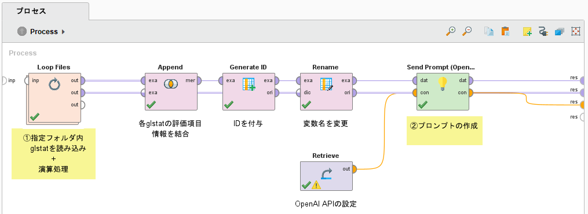This screenshot has height=214, width=588.
Task: Click the copy process icon in toolbar
Action: (x=488, y=31)
